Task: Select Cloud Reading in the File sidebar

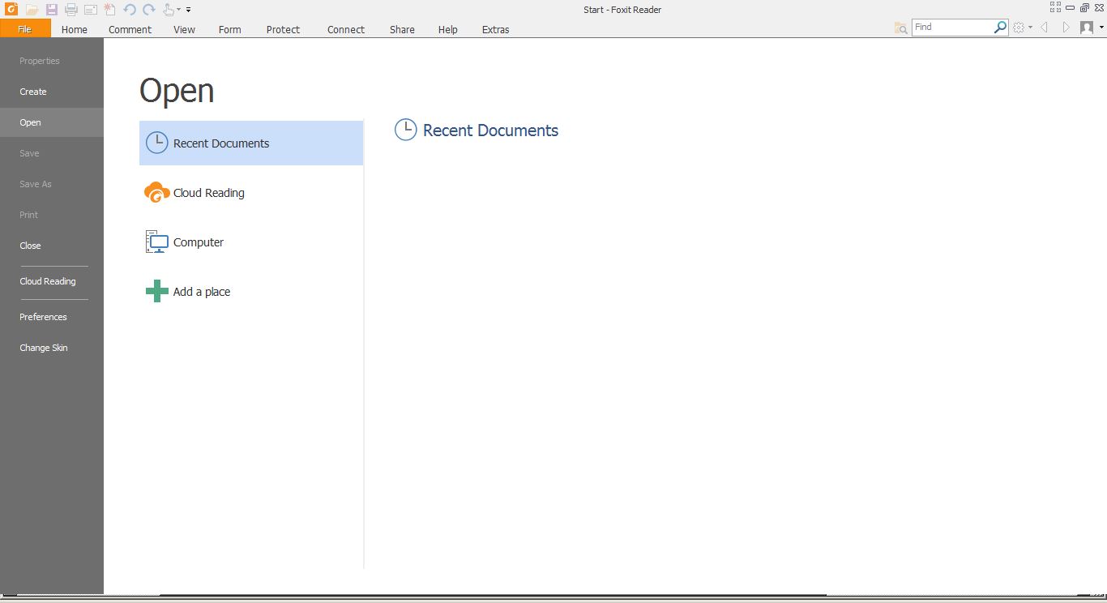Action: point(52,281)
